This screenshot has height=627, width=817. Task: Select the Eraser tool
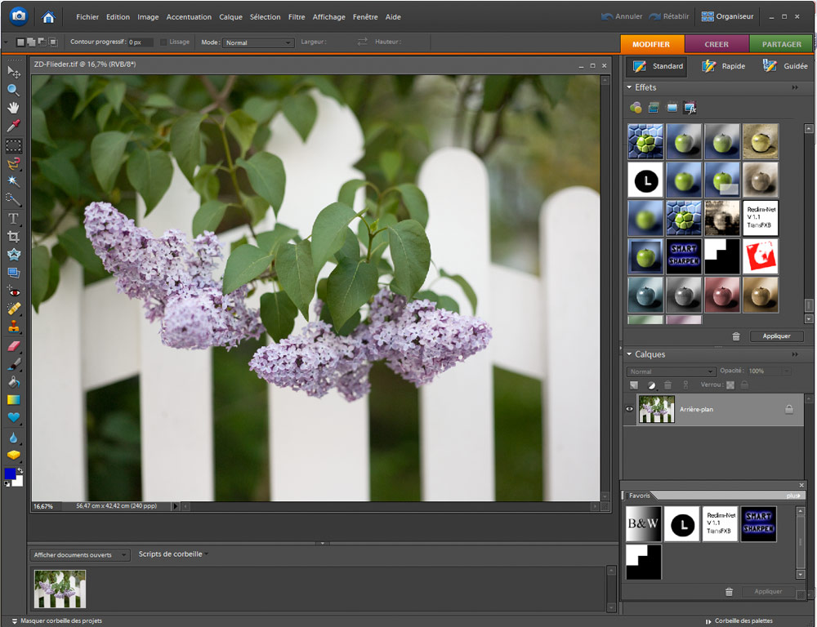13,346
